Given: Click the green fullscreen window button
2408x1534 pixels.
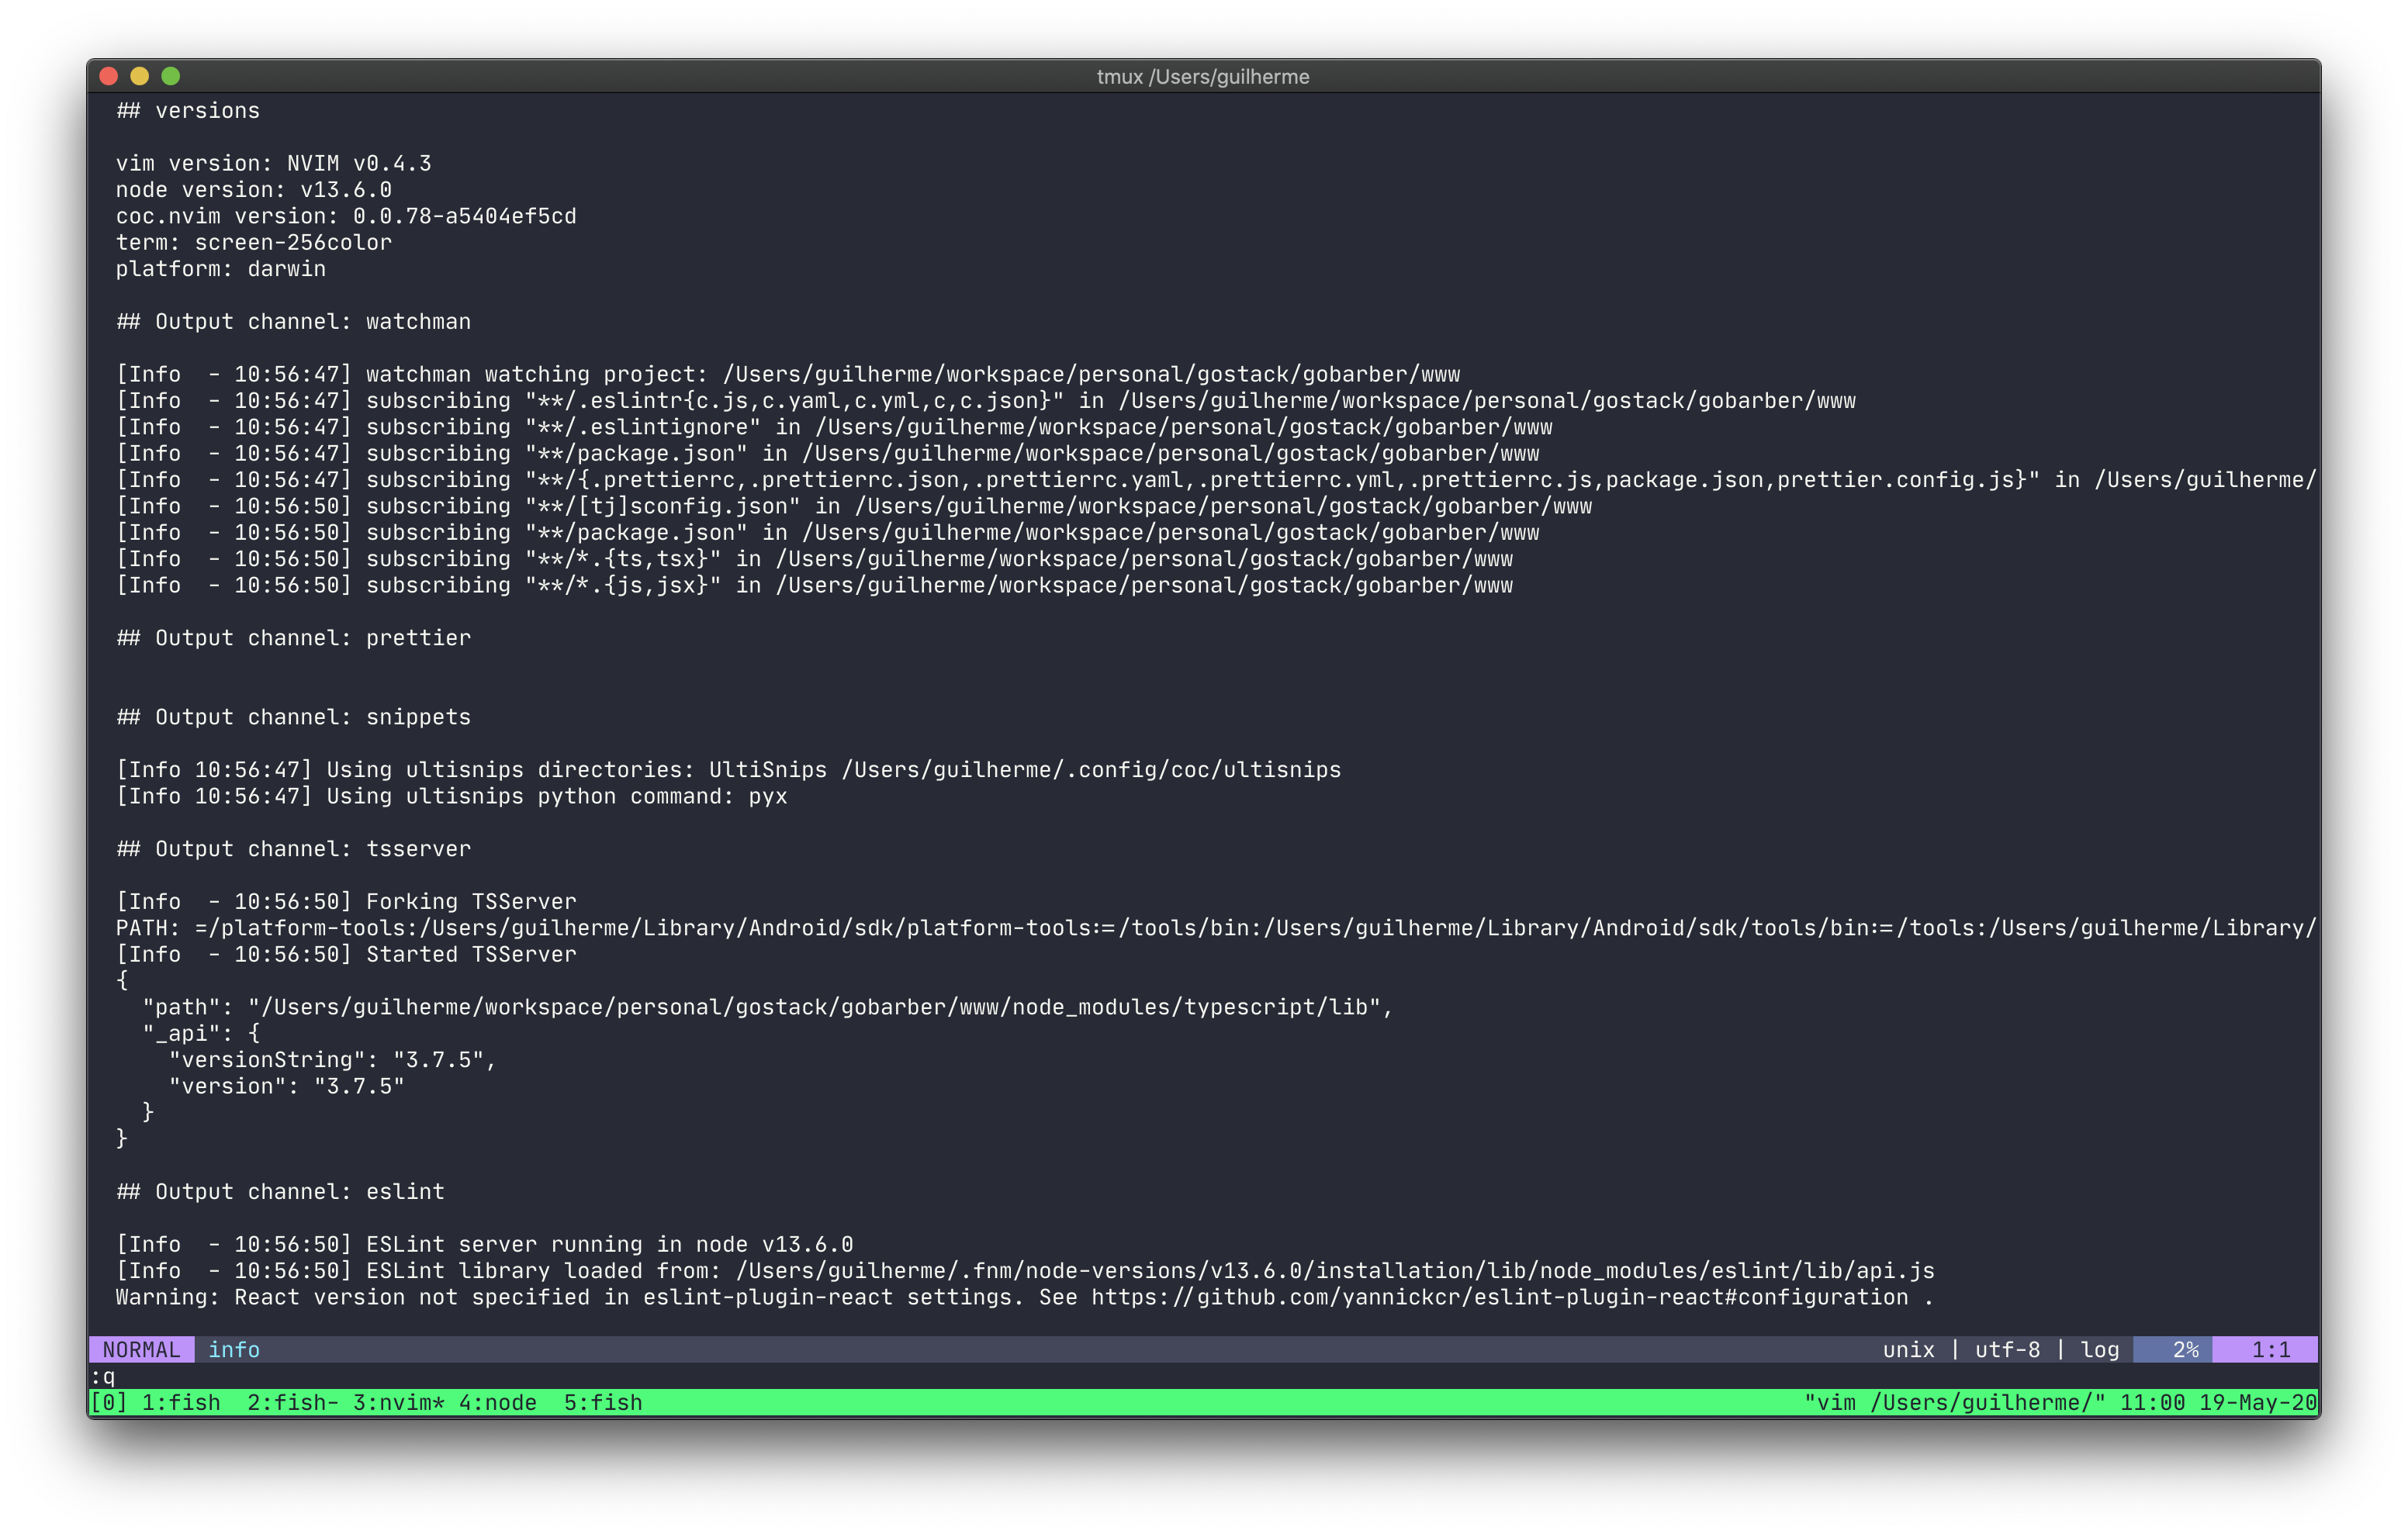Looking at the screenshot, I should click(x=171, y=76).
